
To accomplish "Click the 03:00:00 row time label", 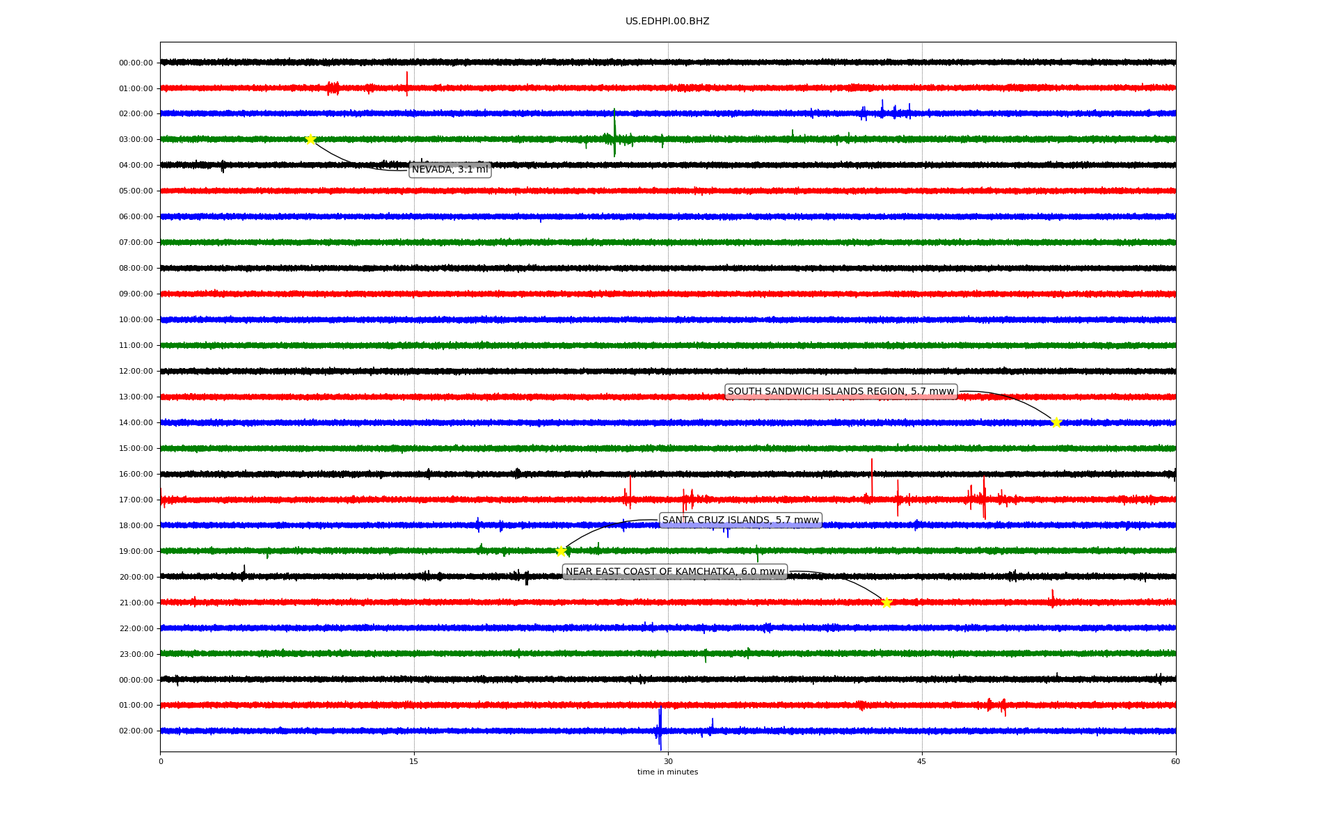I will (136, 140).
